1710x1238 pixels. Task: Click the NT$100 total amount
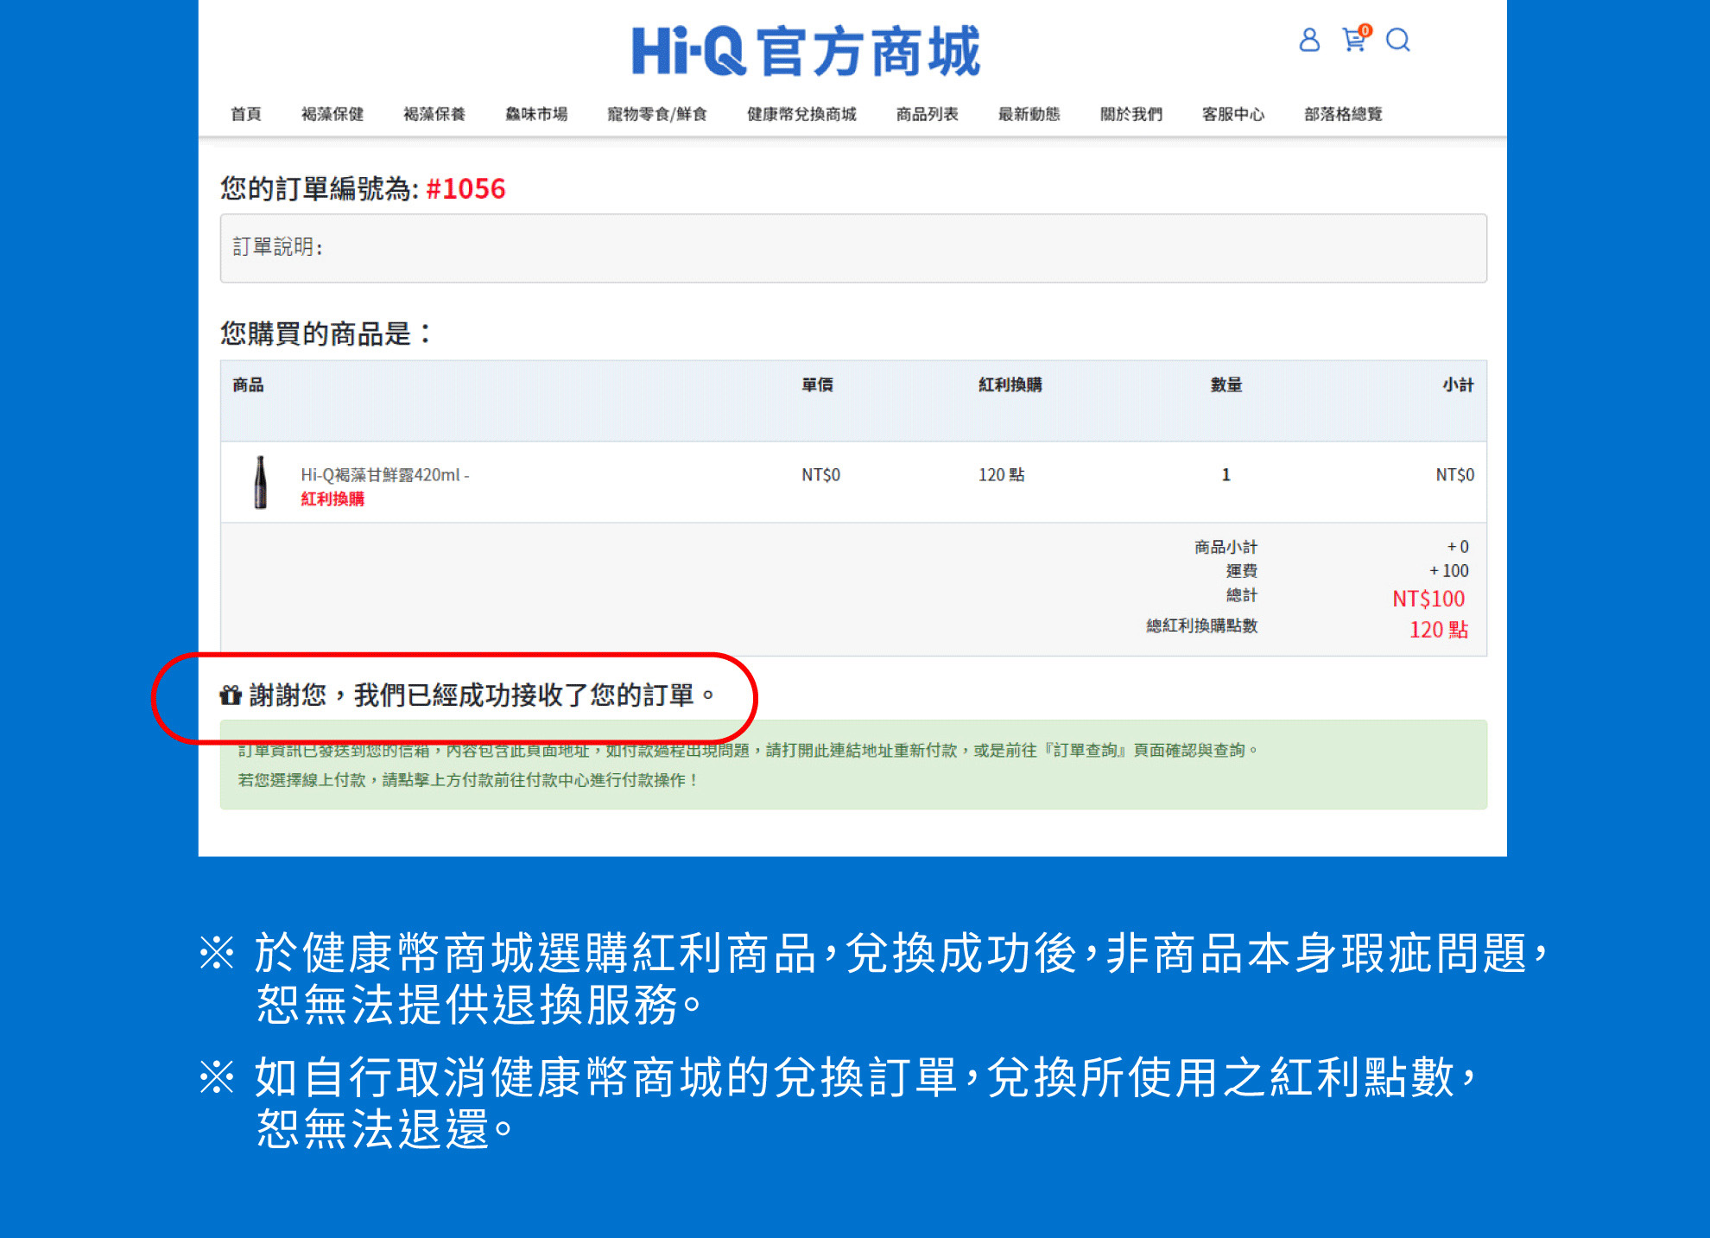pyautogui.click(x=1428, y=599)
